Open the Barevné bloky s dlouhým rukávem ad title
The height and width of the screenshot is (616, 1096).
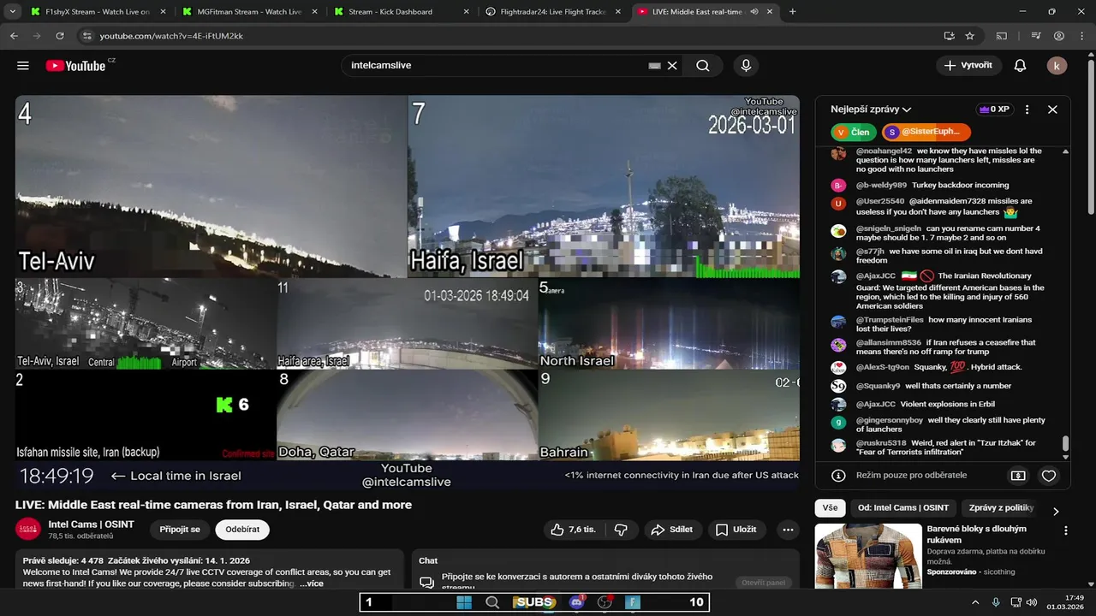[976, 534]
